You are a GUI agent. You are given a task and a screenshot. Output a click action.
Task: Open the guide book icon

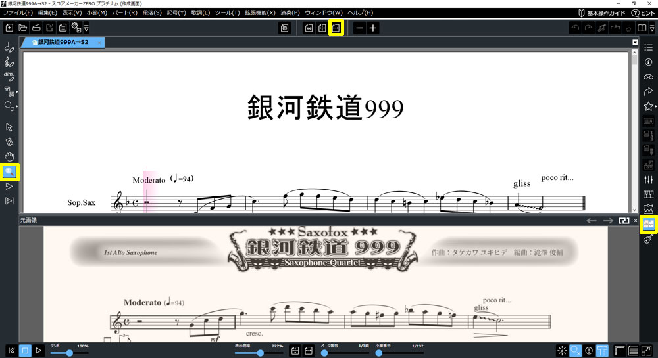pyautogui.click(x=642, y=28)
